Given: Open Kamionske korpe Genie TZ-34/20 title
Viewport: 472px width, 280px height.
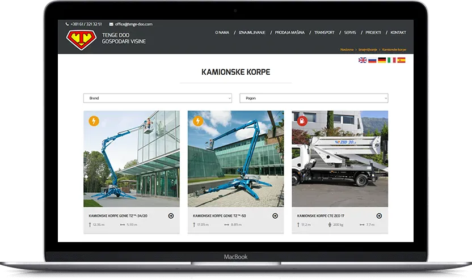Looking at the screenshot, I should (118, 215).
